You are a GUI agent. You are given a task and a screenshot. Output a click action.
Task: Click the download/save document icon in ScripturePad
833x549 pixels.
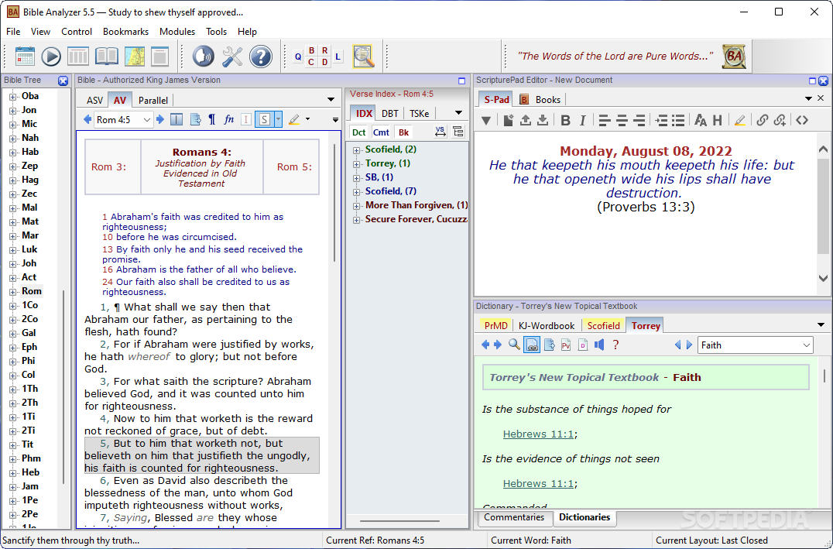pos(543,121)
